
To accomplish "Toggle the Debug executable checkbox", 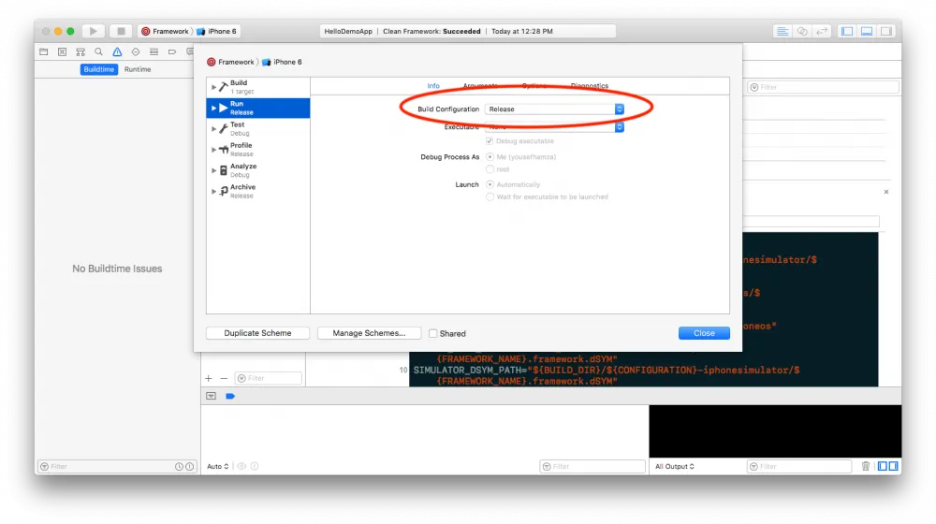I will tap(490, 141).
